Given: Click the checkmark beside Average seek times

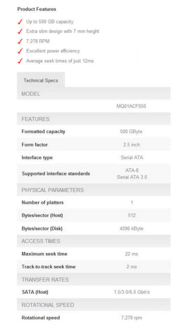Looking at the screenshot, I should point(20,61).
